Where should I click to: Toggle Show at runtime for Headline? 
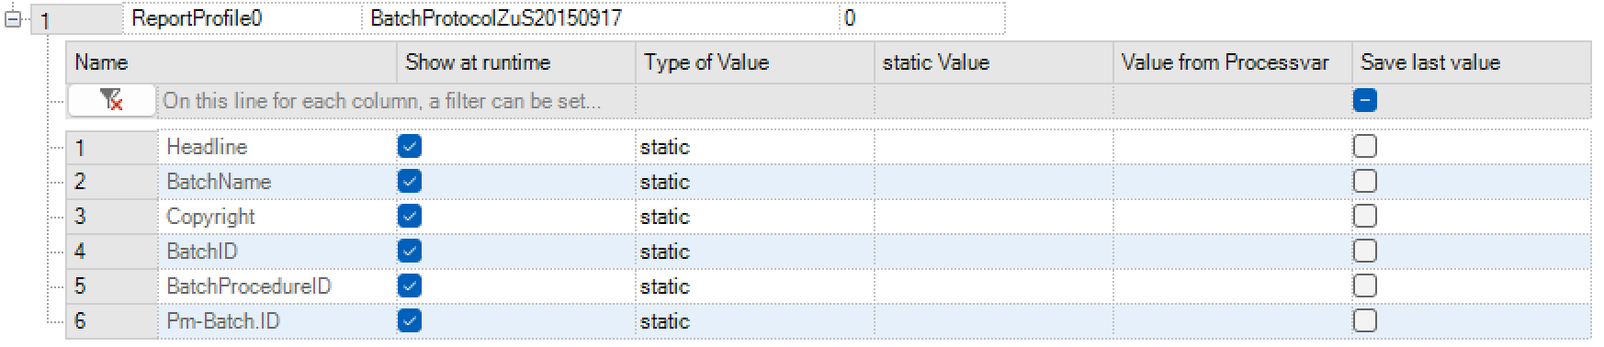click(410, 146)
